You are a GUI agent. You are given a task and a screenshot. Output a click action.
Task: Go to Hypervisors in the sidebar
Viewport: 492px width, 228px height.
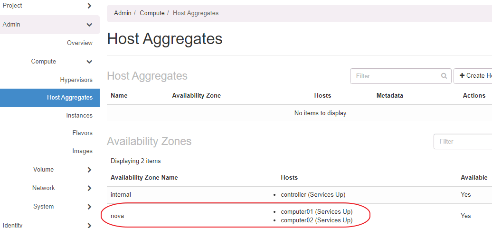76,80
